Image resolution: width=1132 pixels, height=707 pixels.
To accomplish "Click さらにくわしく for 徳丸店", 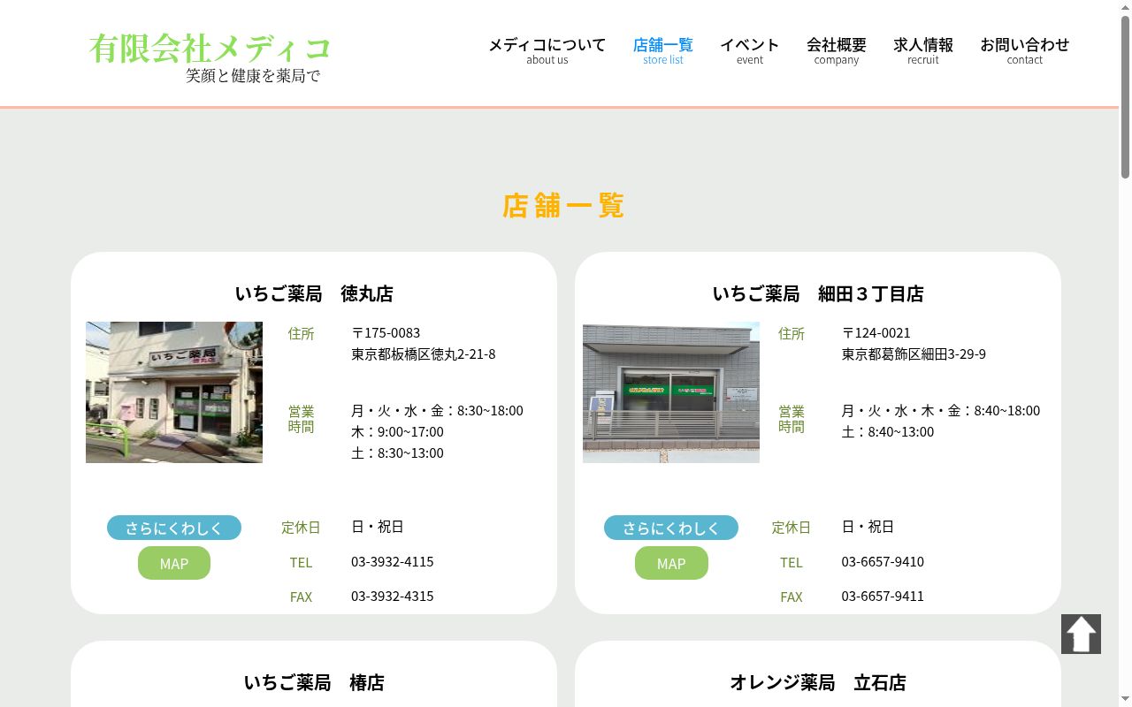I will pyautogui.click(x=174, y=528).
